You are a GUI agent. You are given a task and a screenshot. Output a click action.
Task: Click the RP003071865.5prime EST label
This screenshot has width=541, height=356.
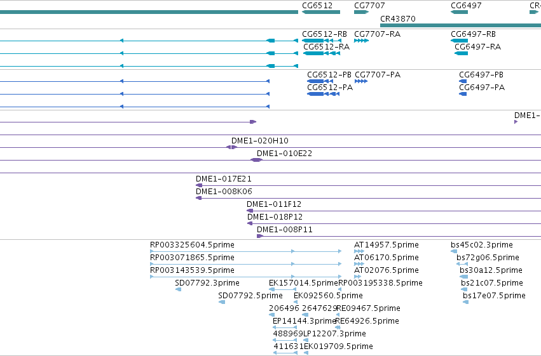(x=192, y=258)
